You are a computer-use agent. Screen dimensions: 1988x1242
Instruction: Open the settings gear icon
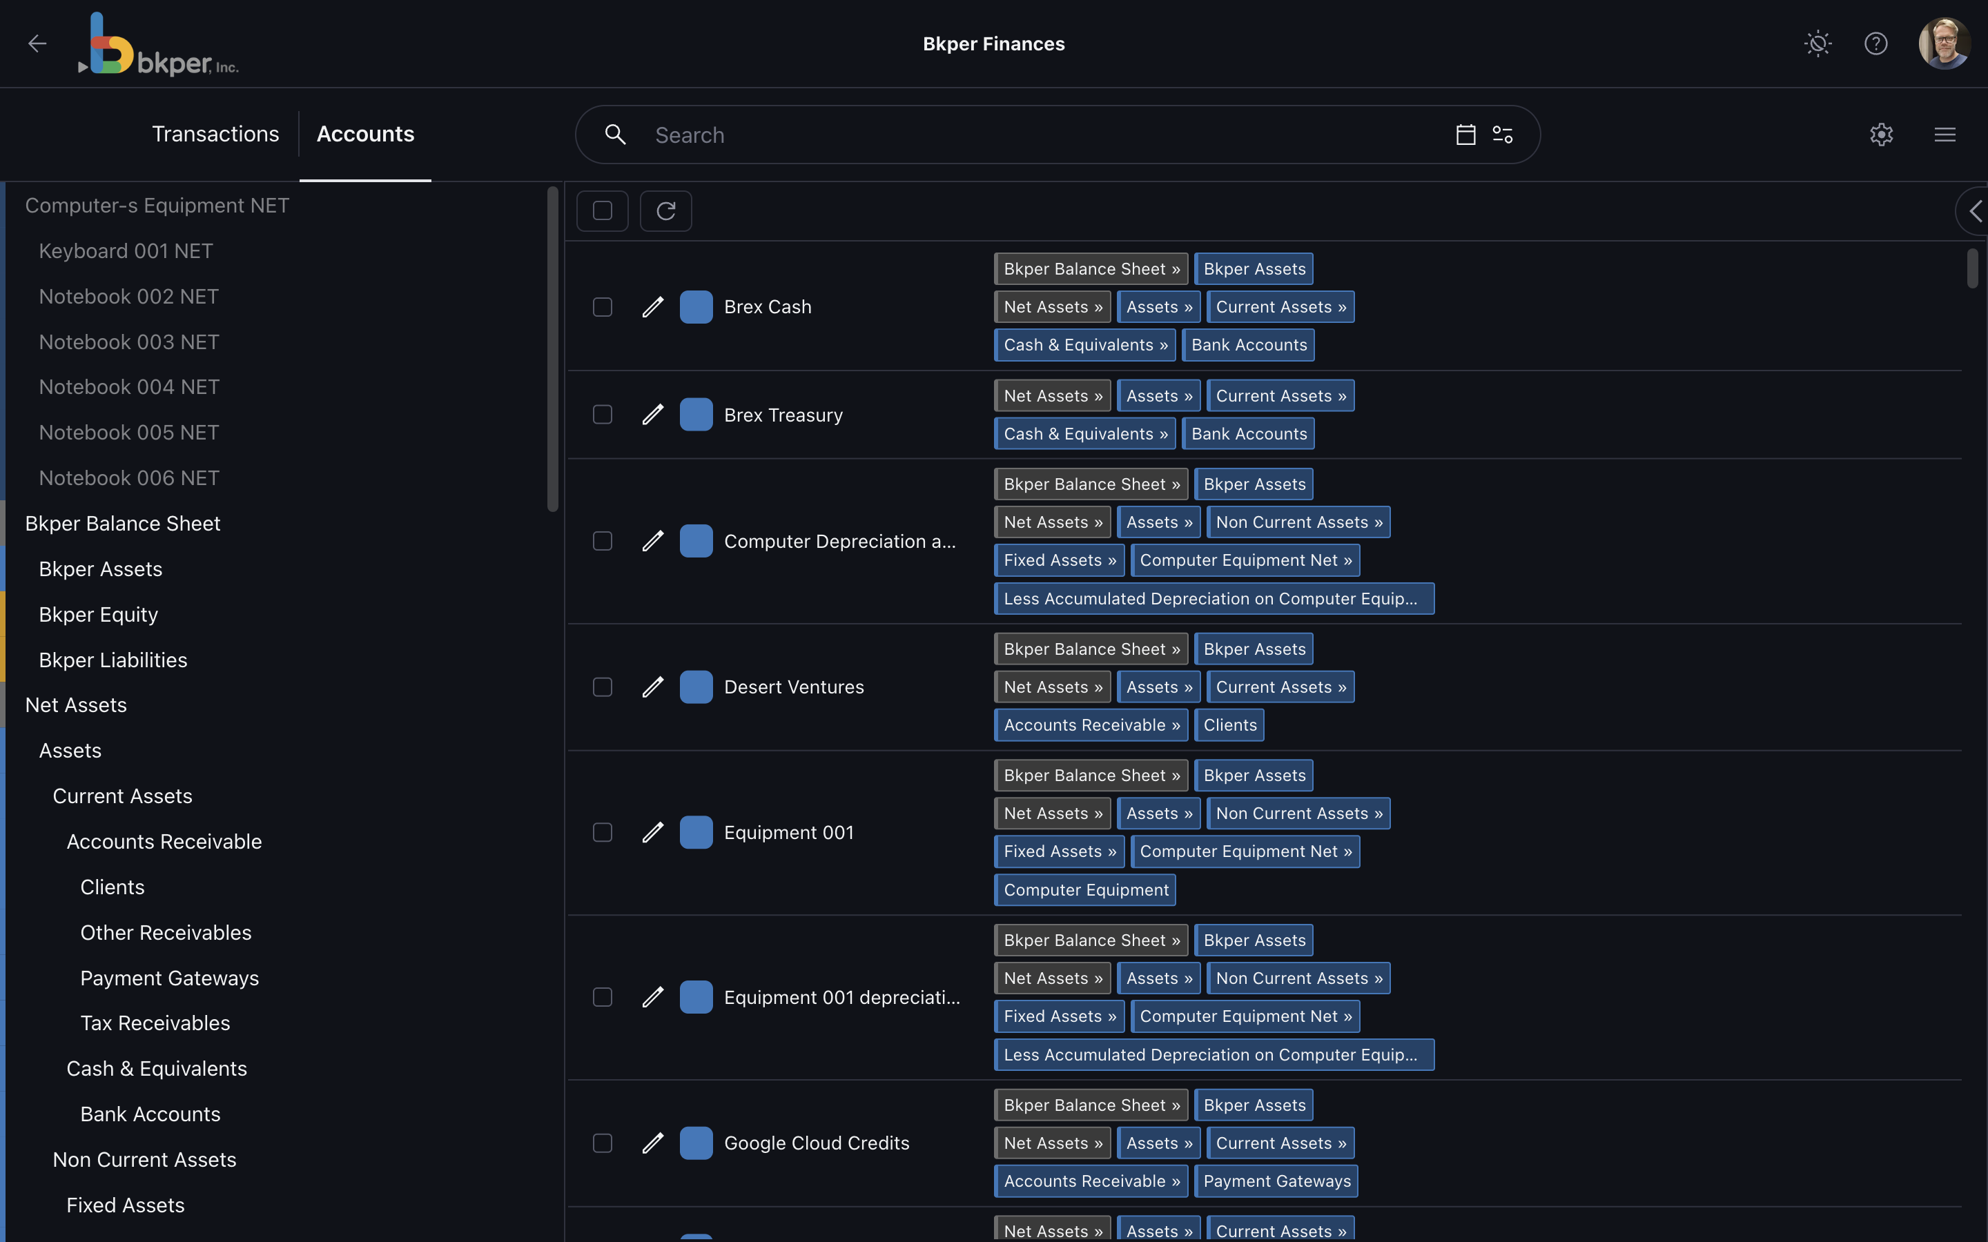coord(1881,135)
